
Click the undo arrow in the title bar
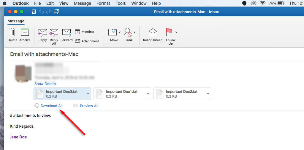(x=41, y=12)
